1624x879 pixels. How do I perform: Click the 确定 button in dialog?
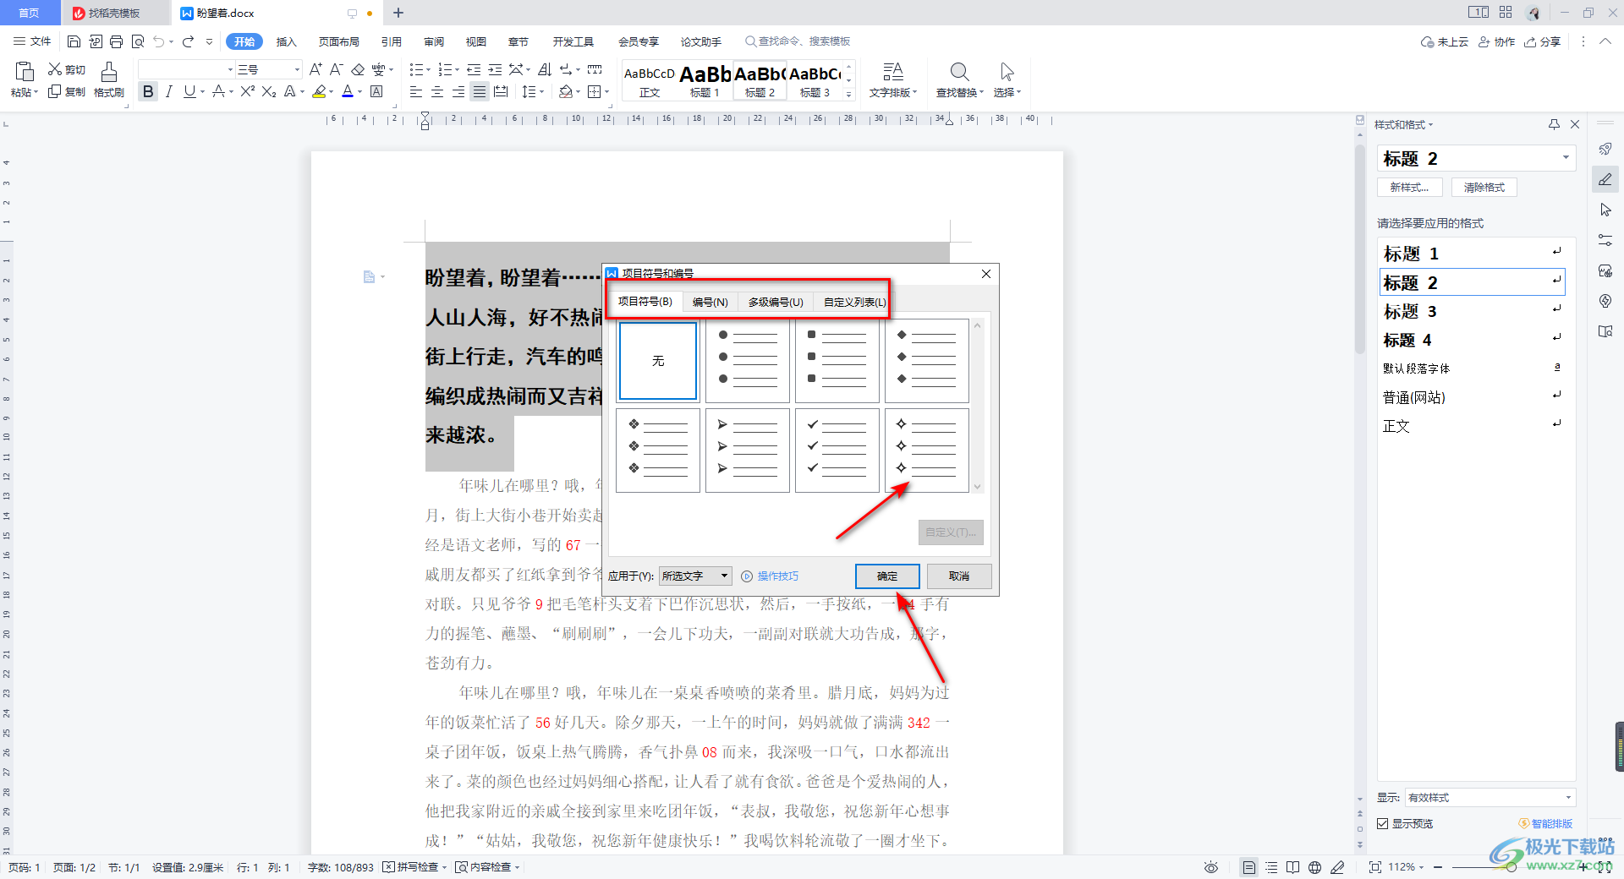point(887,576)
